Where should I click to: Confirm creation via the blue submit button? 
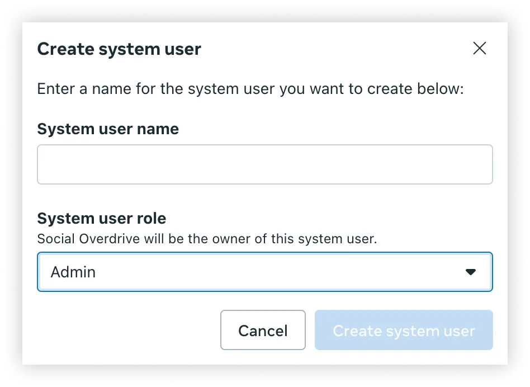click(x=404, y=330)
